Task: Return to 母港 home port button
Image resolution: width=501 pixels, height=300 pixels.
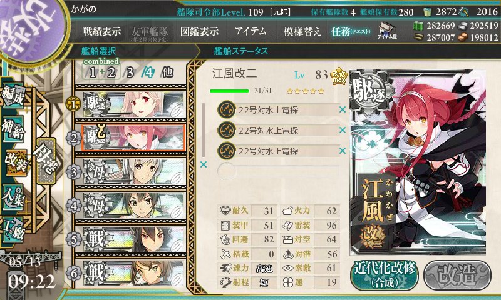Action: point(46,161)
